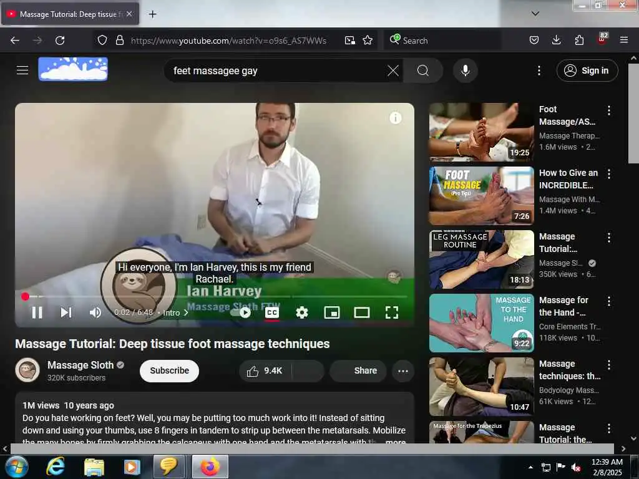Viewport: 639px width, 479px height.
Task: Expand description with more
Action: pos(395,441)
